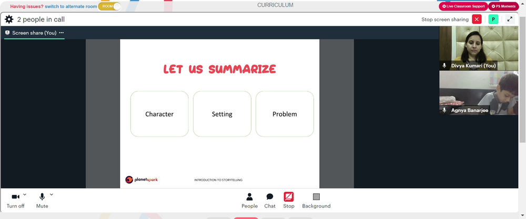Image resolution: width=526 pixels, height=219 pixels.
Task: Click the Character box on slide
Action: (159, 114)
